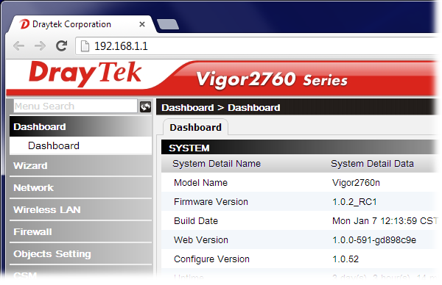Click the DrayTek logo
This screenshot has height=285, width=442.
click(x=85, y=73)
